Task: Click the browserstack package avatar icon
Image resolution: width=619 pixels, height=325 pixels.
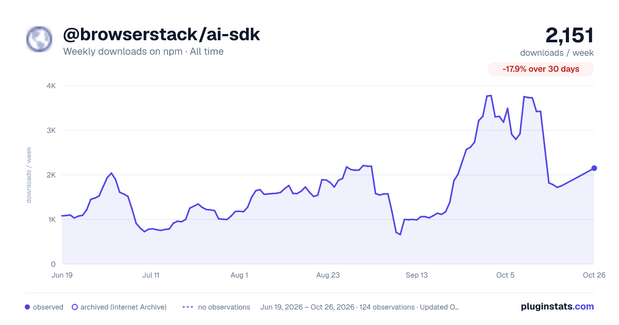Action: pyautogui.click(x=39, y=39)
